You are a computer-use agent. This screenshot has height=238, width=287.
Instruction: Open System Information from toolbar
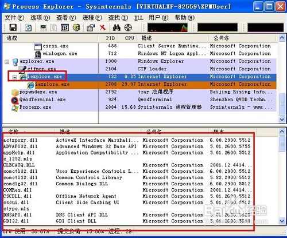click(43, 27)
